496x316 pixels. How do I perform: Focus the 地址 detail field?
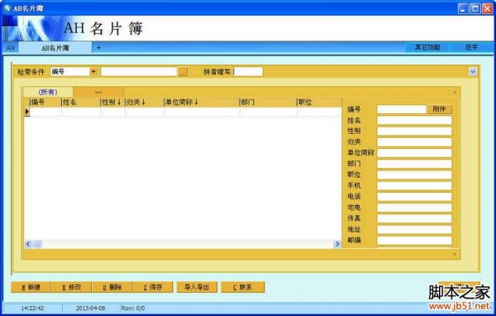[x=414, y=230]
